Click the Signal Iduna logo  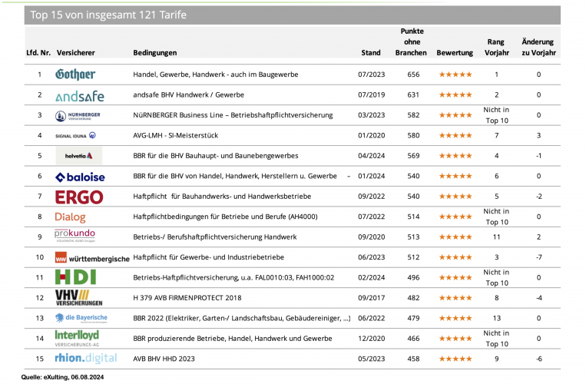point(75,136)
